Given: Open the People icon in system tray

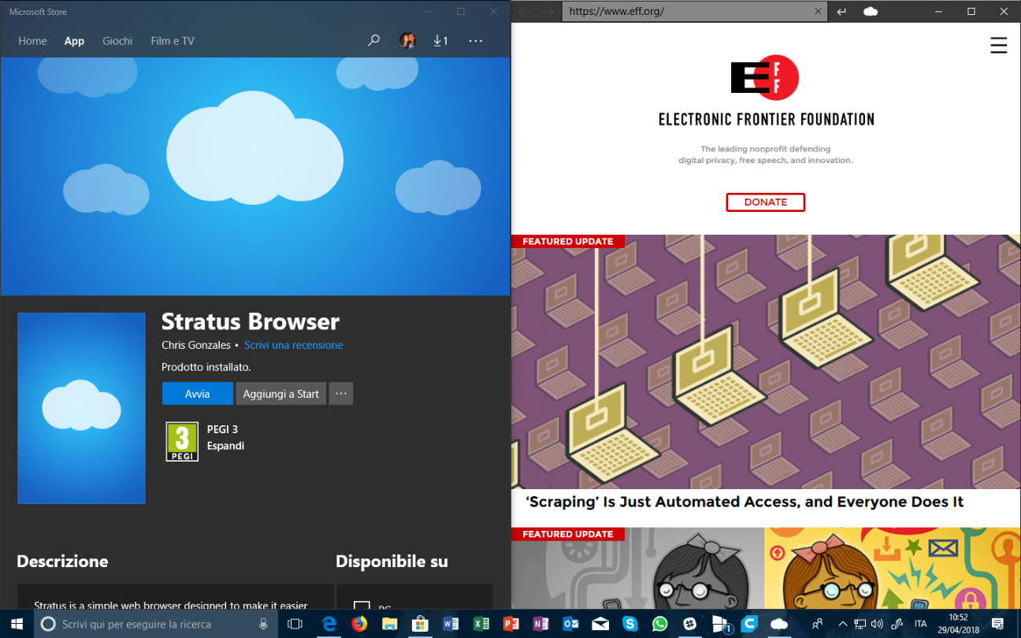Looking at the screenshot, I should (818, 624).
